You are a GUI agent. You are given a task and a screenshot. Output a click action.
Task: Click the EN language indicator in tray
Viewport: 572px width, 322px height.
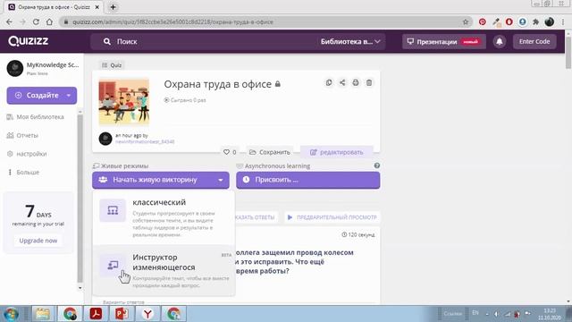point(475,312)
